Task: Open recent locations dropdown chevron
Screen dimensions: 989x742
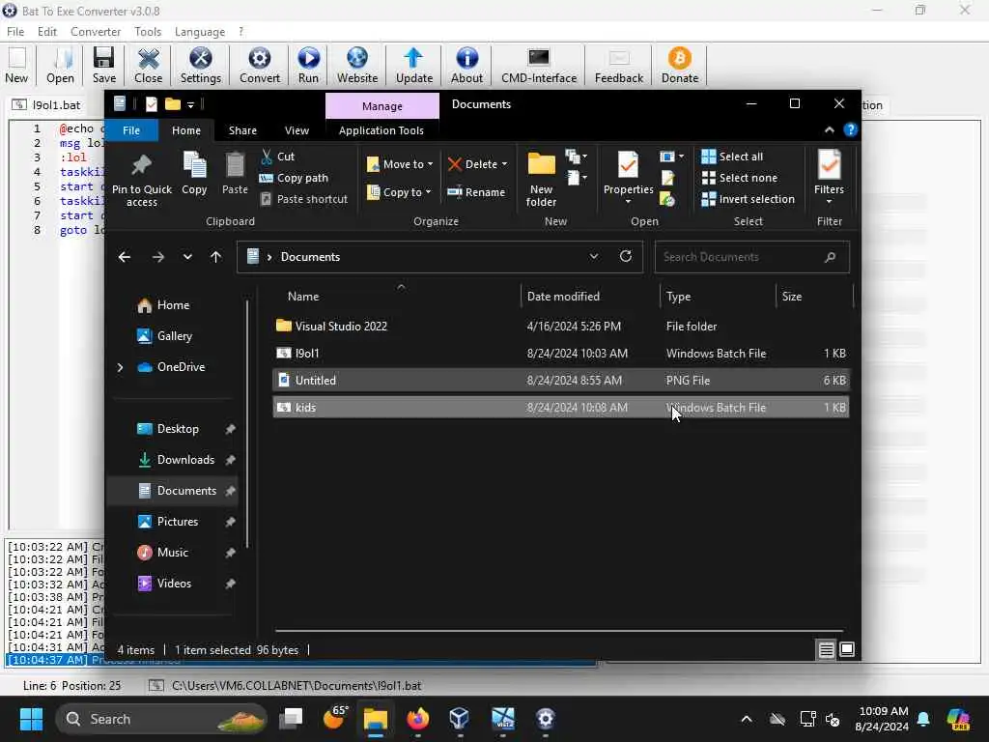Action: click(187, 257)
